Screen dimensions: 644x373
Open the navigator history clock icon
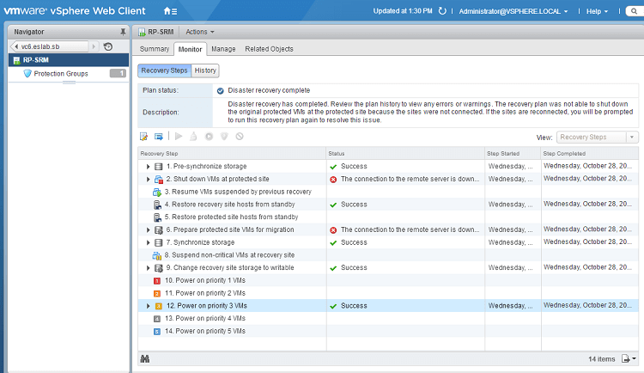point(109,46)
